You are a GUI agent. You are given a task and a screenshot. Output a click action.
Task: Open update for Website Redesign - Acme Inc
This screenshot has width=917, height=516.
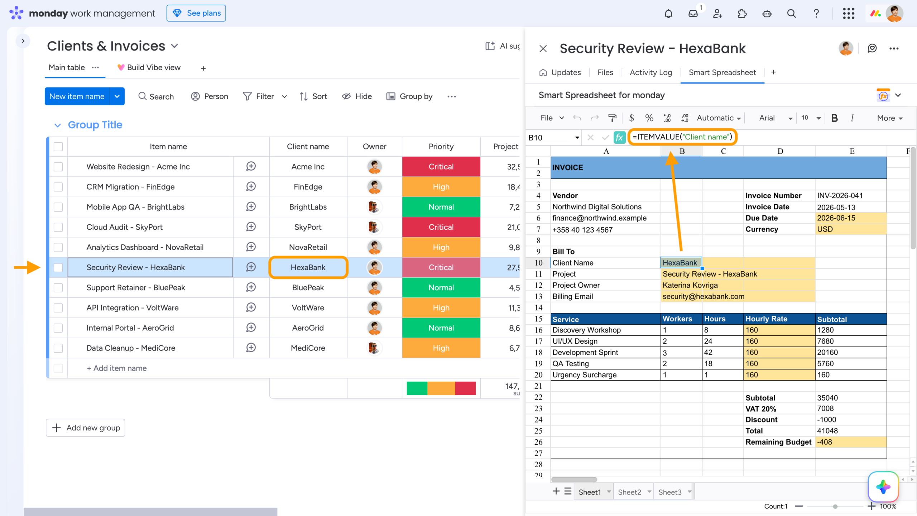pos(251,166)
